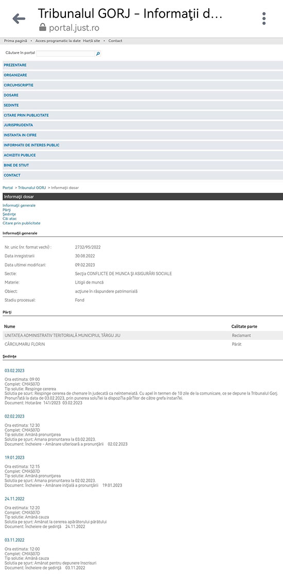
Task: Click the portal search magnifier icon
Action: [98, 54]
